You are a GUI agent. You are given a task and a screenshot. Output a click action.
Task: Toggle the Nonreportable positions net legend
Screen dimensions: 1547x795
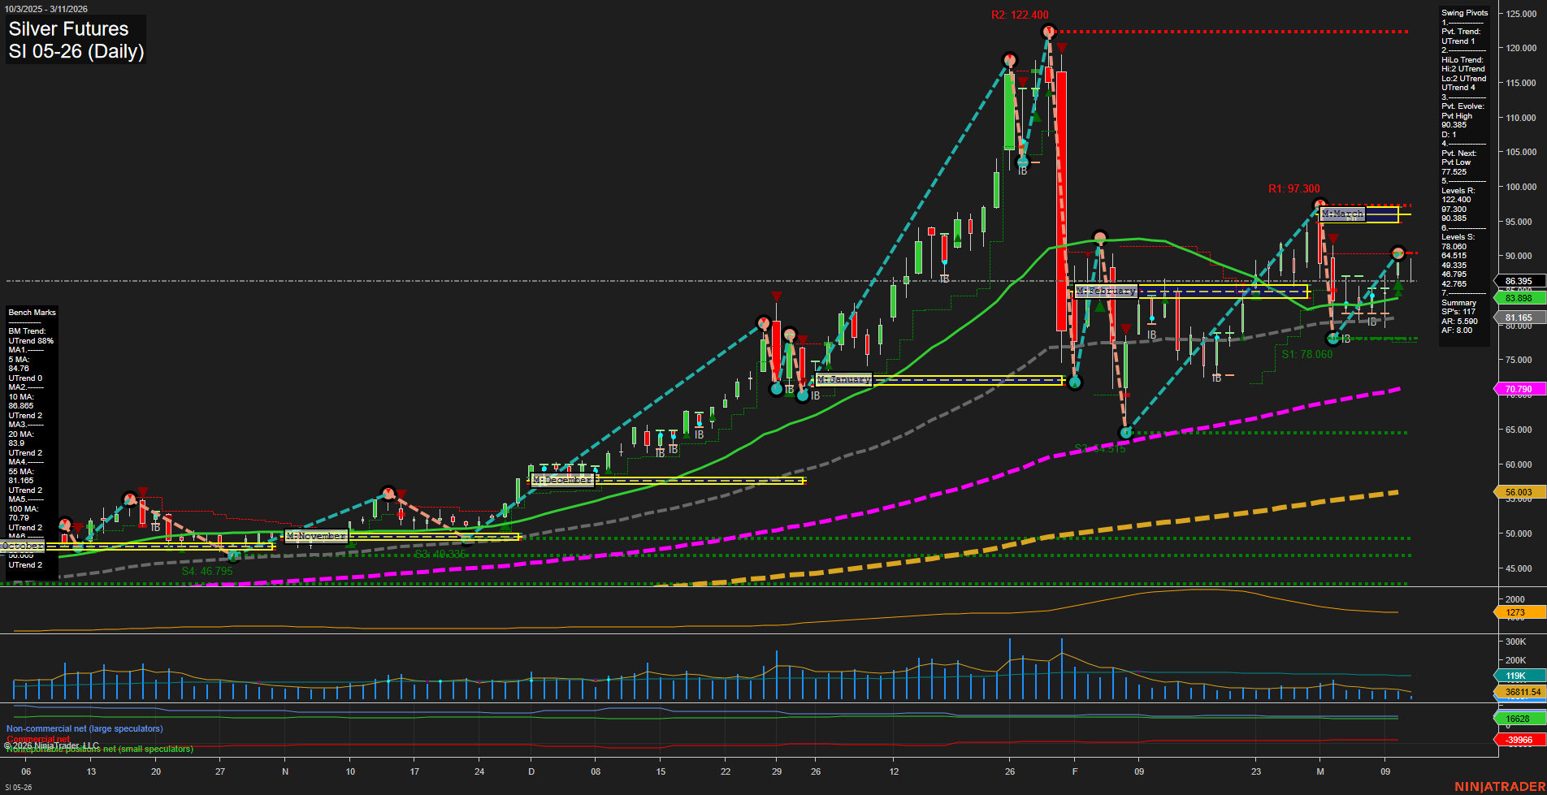(x=97, y=749)
